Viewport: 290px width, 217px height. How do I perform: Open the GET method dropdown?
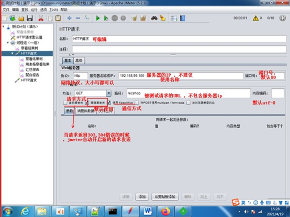click(x=109, y=93)
